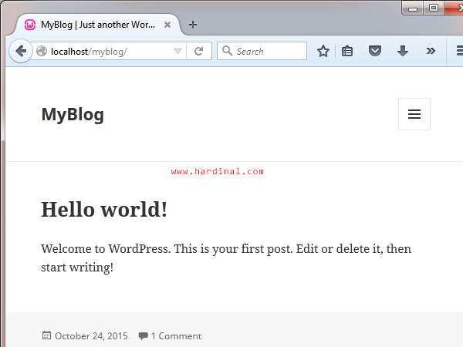Save page to Pocket icon
The height and width of the screenshot is (347, 463).
375,51
